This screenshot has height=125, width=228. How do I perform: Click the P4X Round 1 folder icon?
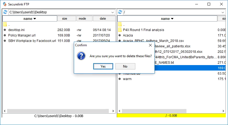(120, 30)
